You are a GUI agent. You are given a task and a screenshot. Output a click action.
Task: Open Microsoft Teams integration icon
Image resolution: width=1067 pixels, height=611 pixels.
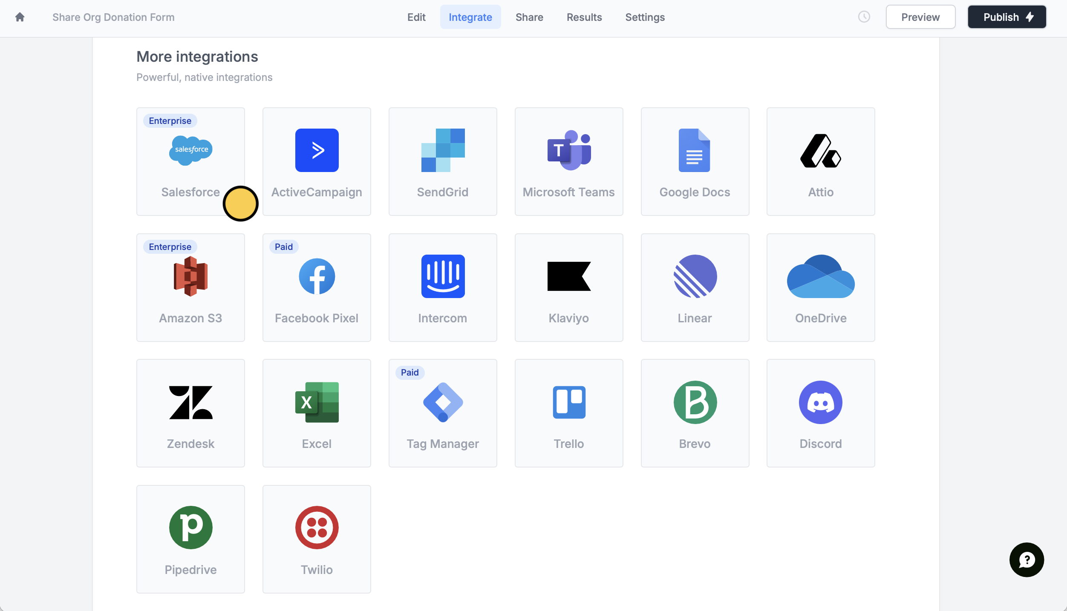point(569,150)
